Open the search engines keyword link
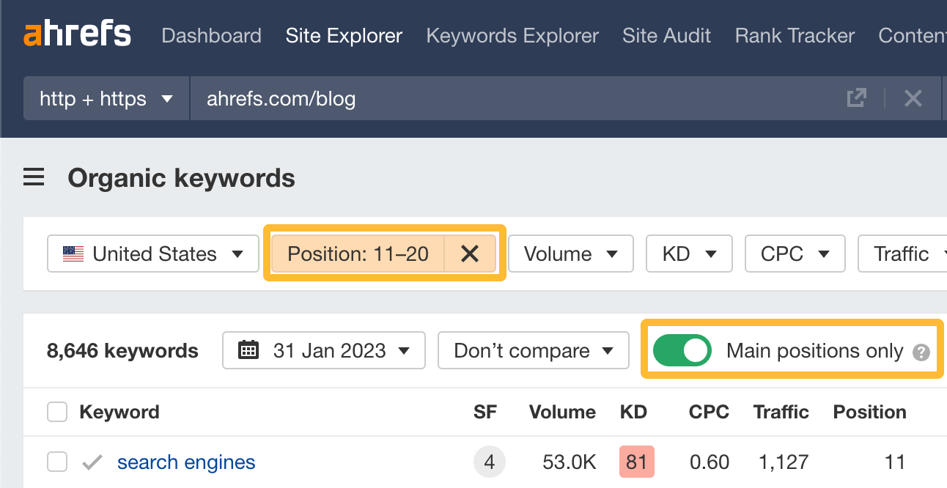This screenshot has width=947, height=488. [x=185, y=462]
